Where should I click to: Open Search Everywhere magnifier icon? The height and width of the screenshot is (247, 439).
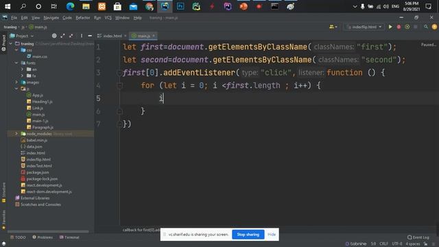coord(426,27)
